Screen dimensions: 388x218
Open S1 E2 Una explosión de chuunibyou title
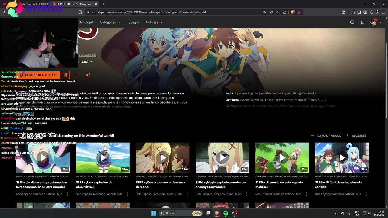[94, 185]
